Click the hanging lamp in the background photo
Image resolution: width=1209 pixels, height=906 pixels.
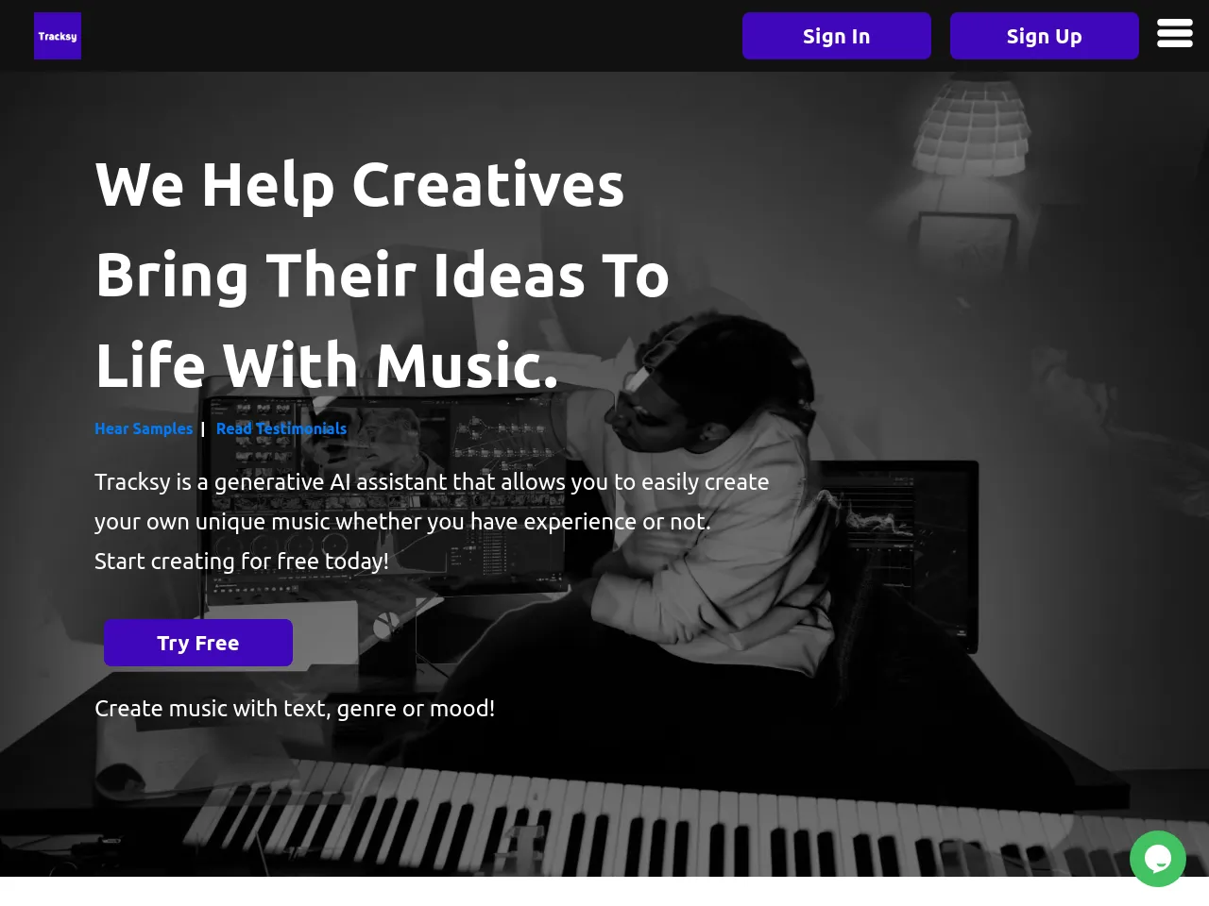coord(971,127)
